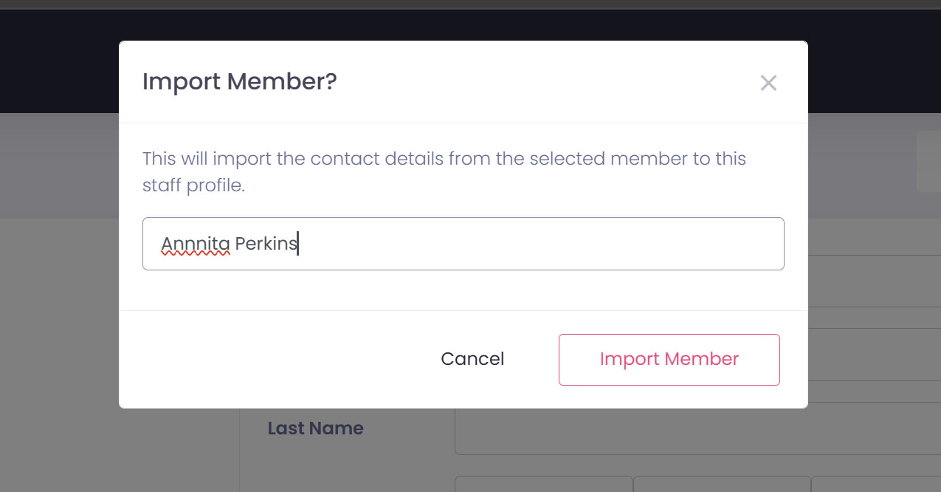
Task: Close the Import Member dialog with X
Action: point(768,83)
